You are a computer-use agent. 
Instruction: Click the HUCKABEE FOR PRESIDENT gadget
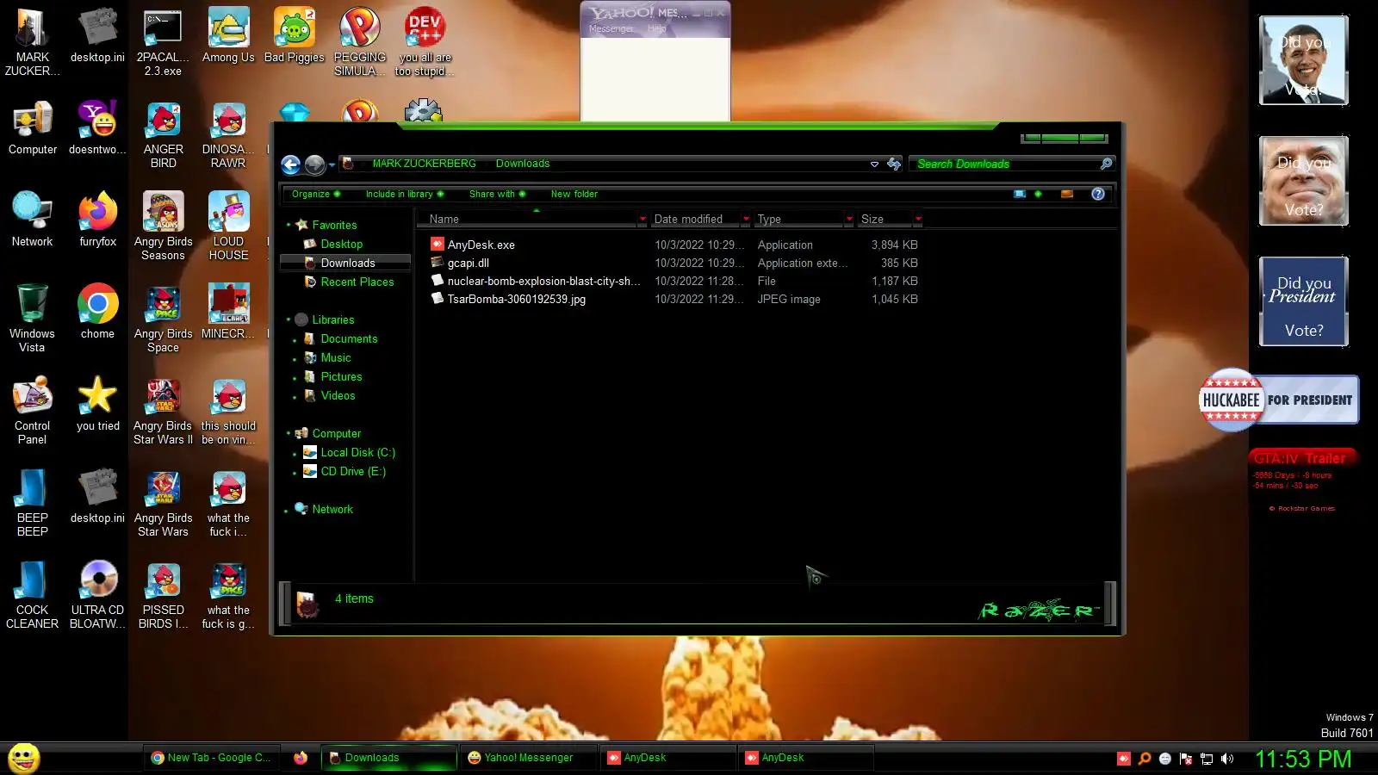(1279, 400)
